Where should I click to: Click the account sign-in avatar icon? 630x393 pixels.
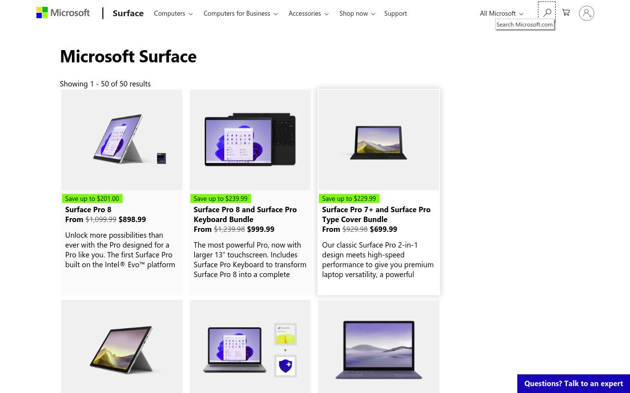point(586,13)
